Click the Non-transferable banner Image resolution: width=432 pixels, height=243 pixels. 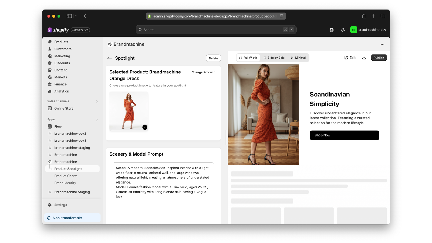coord(72,218)
